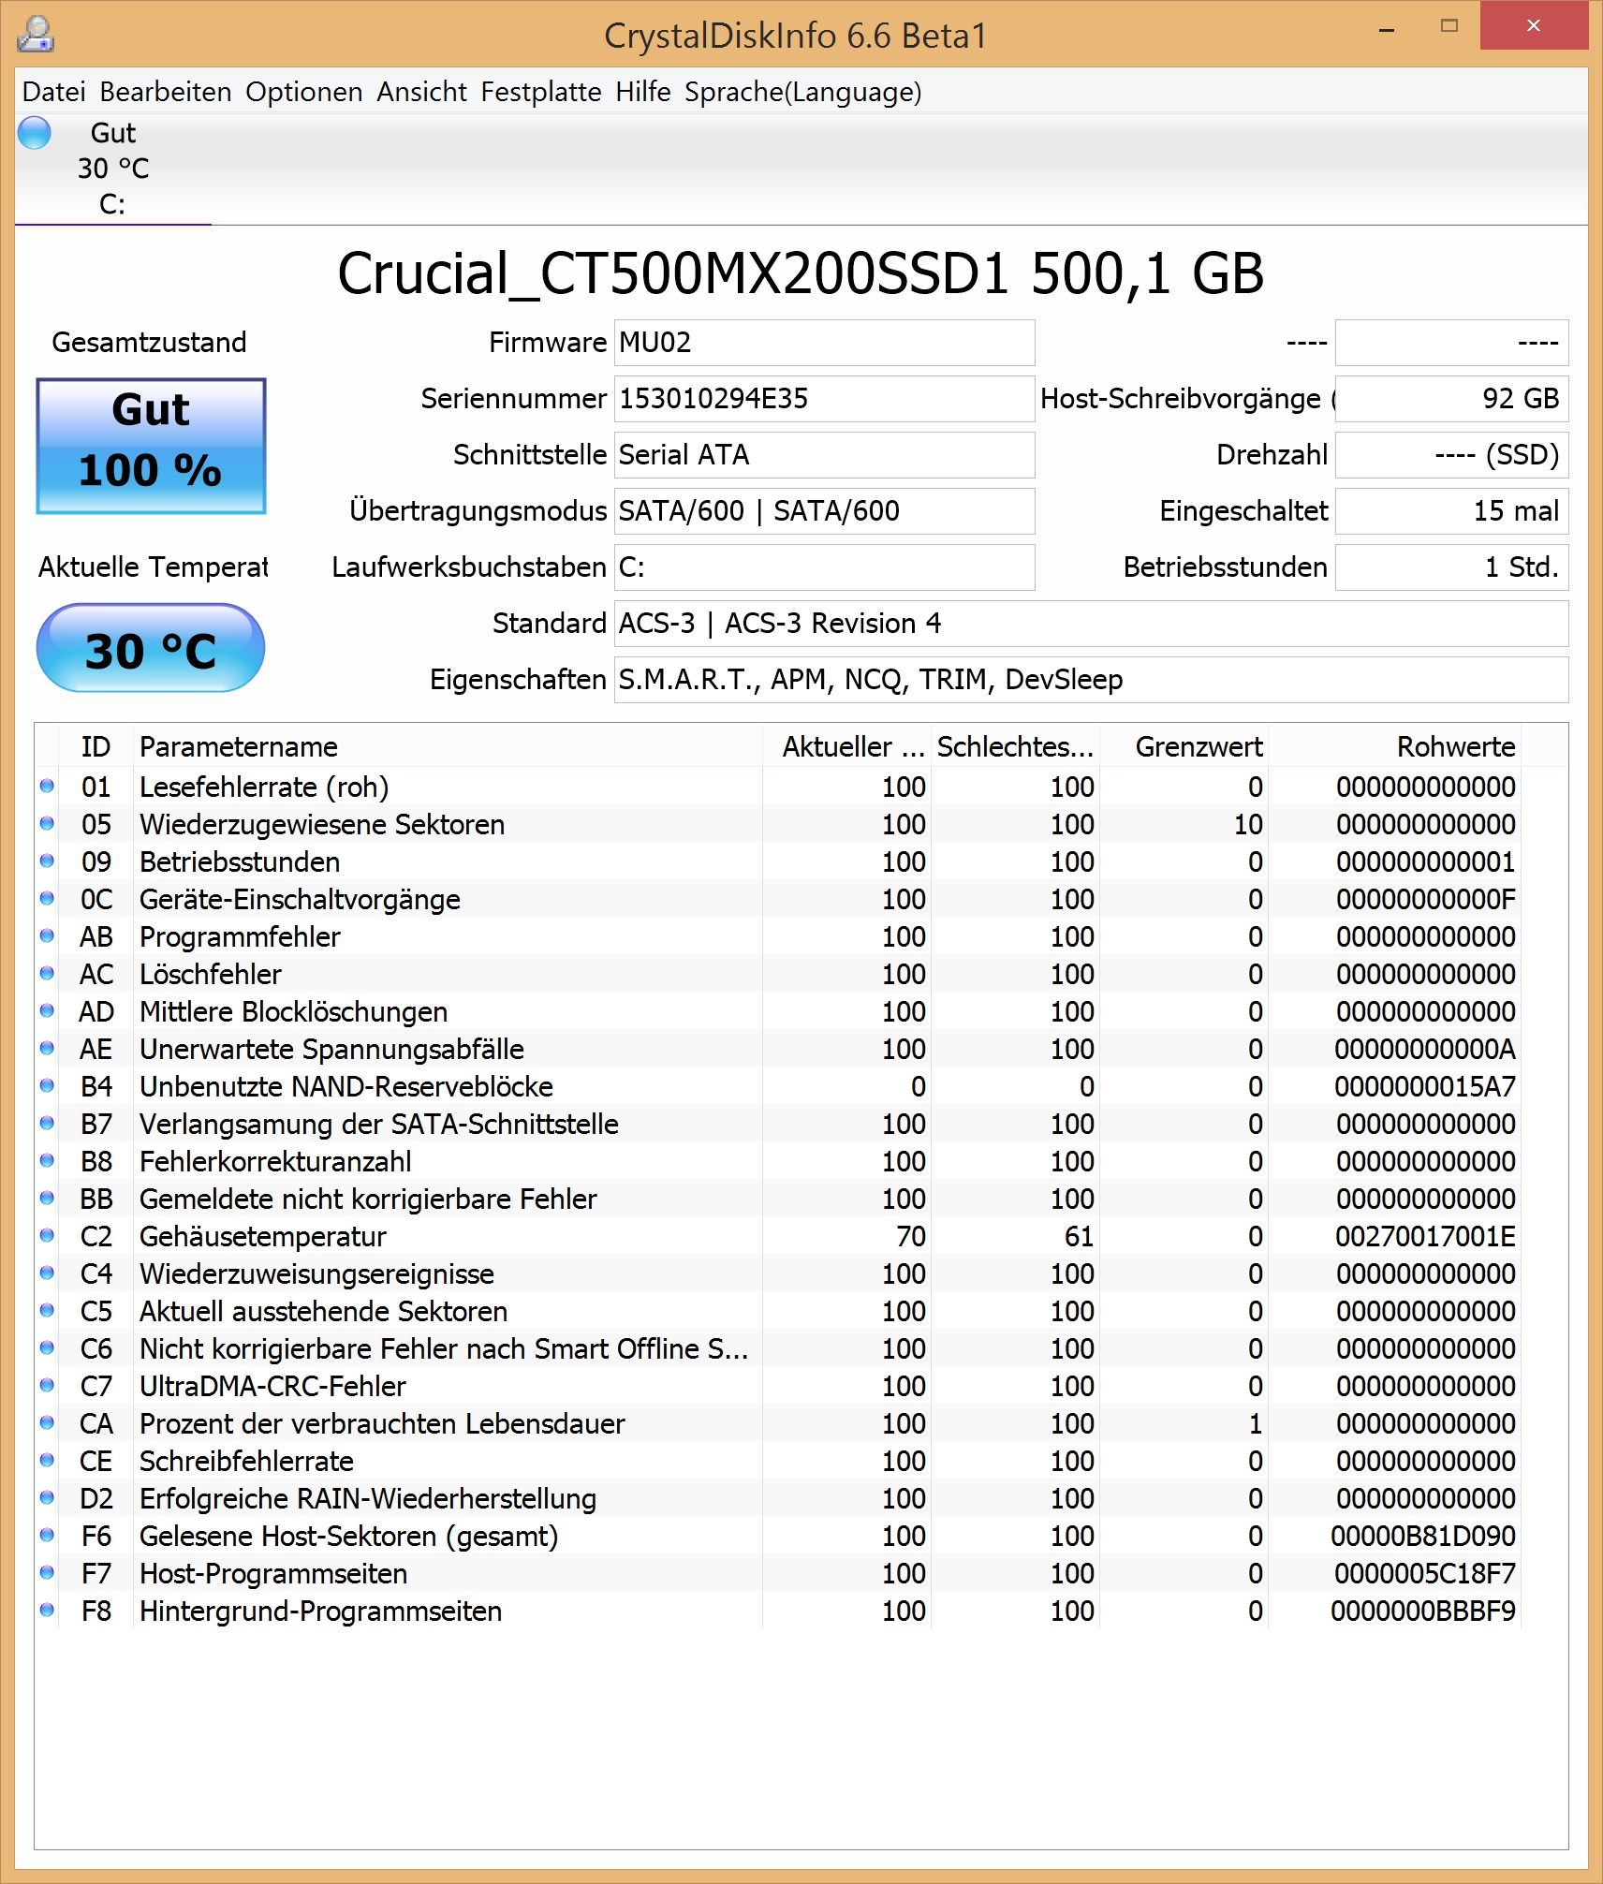Click the Drehzahl value ---- (SSD)
The image size is (1603, 1884).
1451,455
